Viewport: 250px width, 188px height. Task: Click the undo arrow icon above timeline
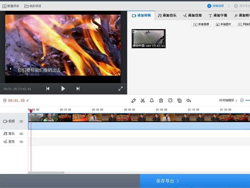click(189, 101)
